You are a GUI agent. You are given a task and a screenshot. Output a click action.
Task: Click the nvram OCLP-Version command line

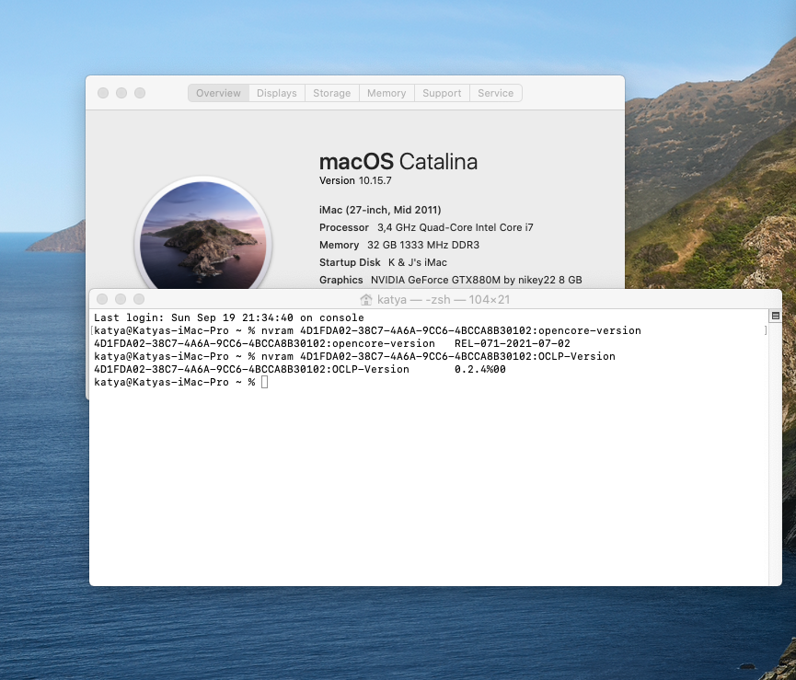354,356
